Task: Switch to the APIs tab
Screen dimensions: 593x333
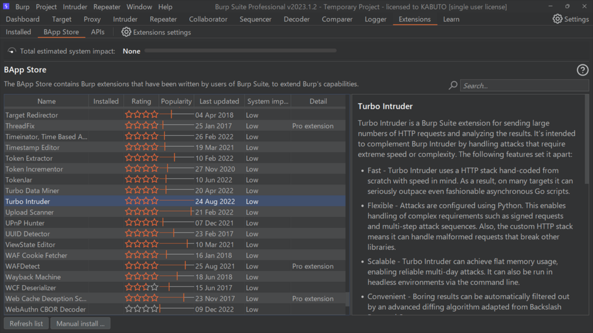Action: coord(97,32)
